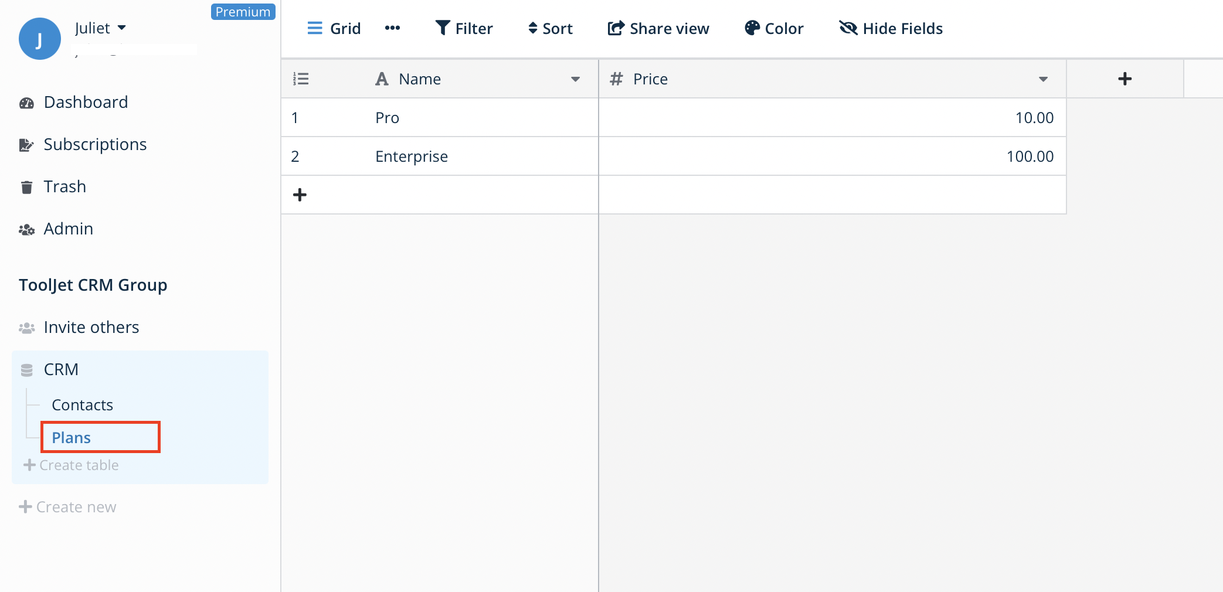Open the Color row decoration menu

(773, 28)
